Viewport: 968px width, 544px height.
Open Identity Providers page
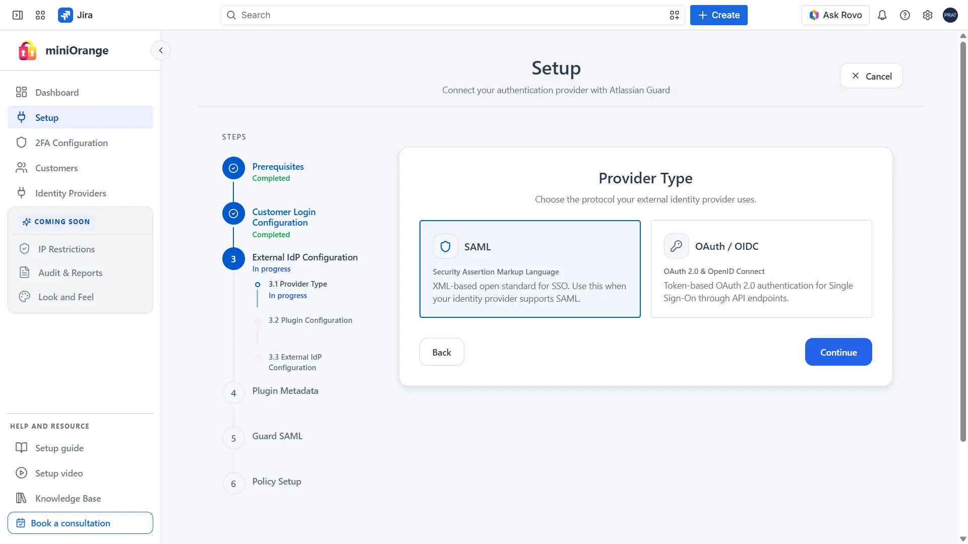80,193
